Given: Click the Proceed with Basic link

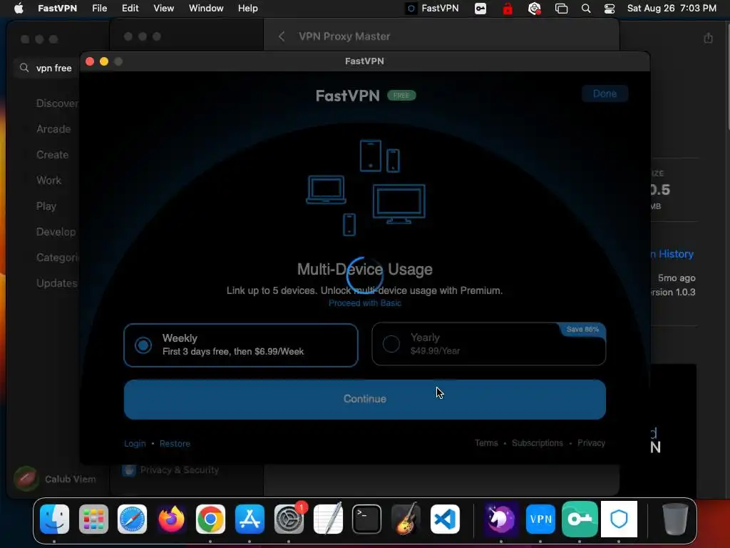Looking at the screenshot, I should click(x=364, y=303).
